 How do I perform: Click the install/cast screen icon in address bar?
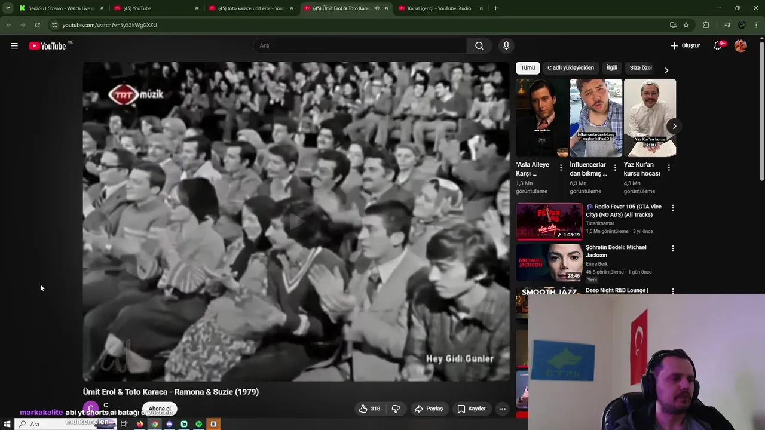[x=673, y=25]
